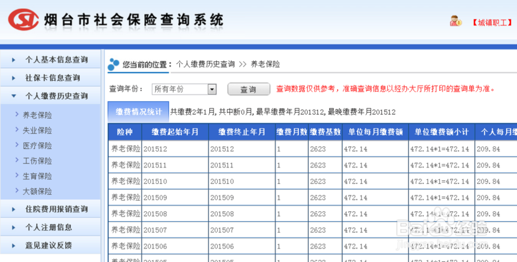This screenshot has width=517, height=262.
Task: Click start month cell 201507
Action: coord(175,230)
